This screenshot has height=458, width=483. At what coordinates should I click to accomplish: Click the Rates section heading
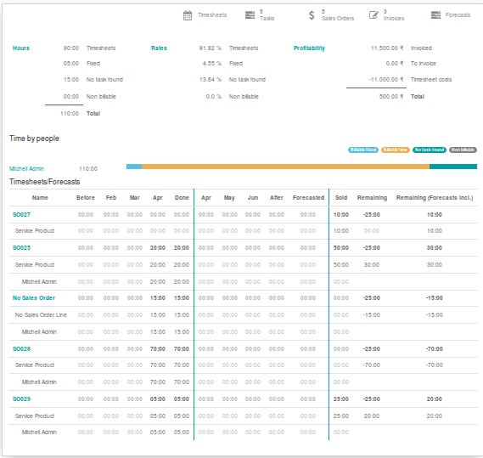point(159,48)
